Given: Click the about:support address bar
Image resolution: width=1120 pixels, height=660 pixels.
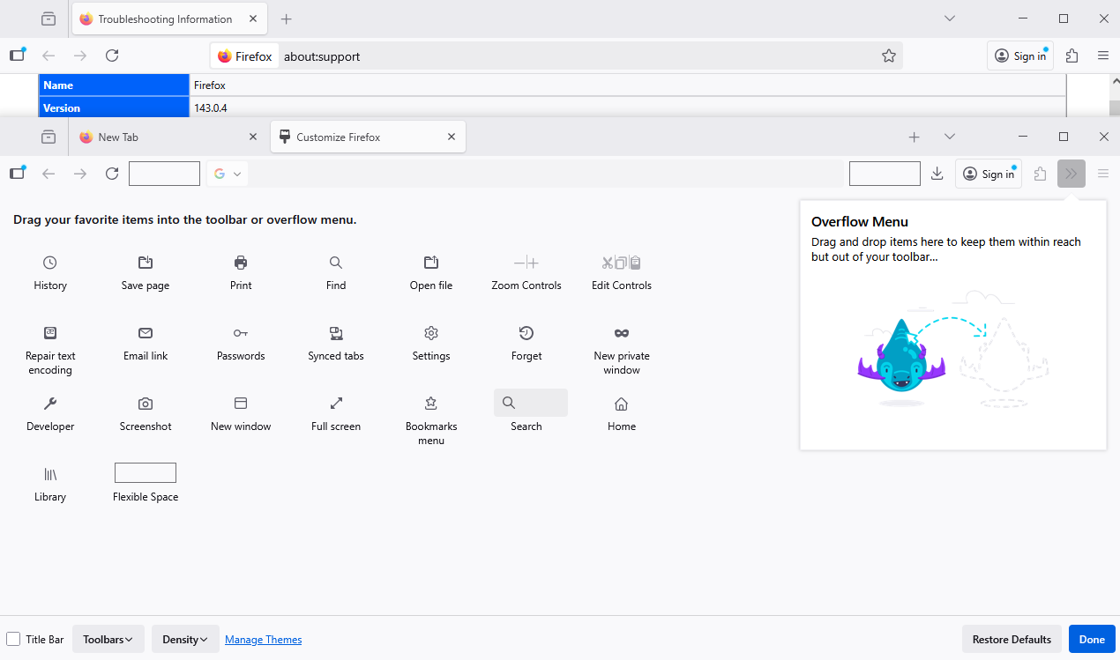Looking at the screenshot, I should tap(573, 56).
